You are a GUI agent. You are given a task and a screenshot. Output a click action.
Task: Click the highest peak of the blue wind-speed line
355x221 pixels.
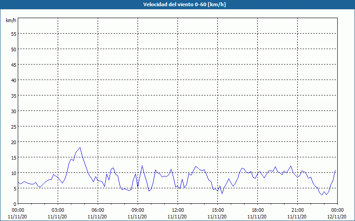tap(80, 148)
